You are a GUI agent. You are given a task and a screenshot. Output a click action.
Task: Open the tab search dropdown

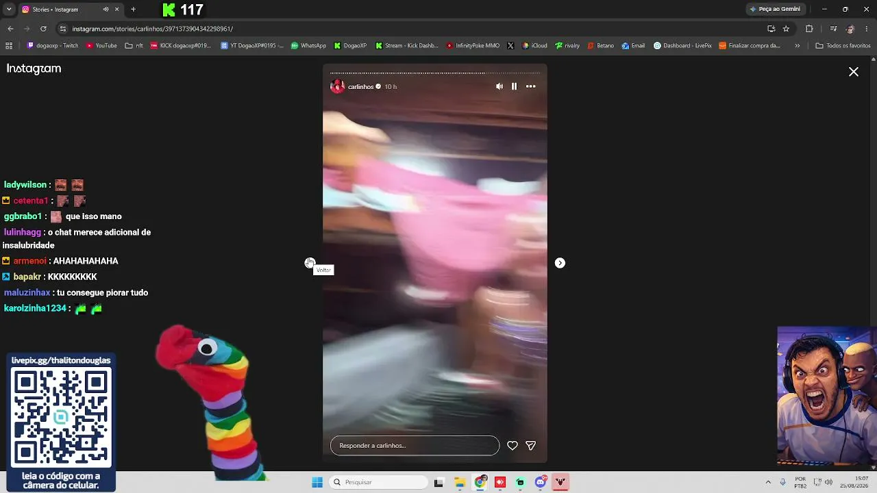(x=9, y=10)
